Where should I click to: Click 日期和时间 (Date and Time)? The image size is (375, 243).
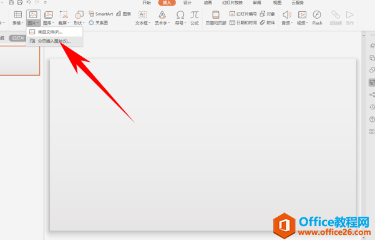(x=243, y=22)
